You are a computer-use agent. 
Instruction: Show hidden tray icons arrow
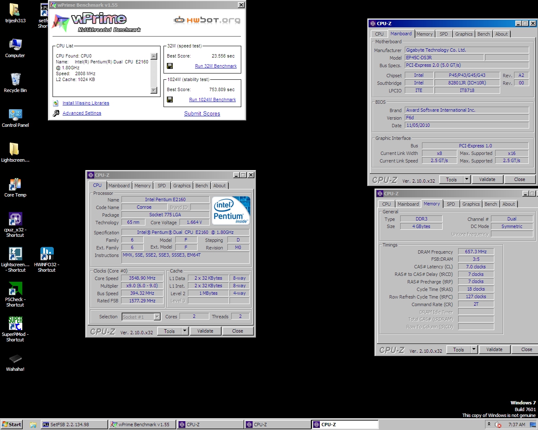[489, 424]
